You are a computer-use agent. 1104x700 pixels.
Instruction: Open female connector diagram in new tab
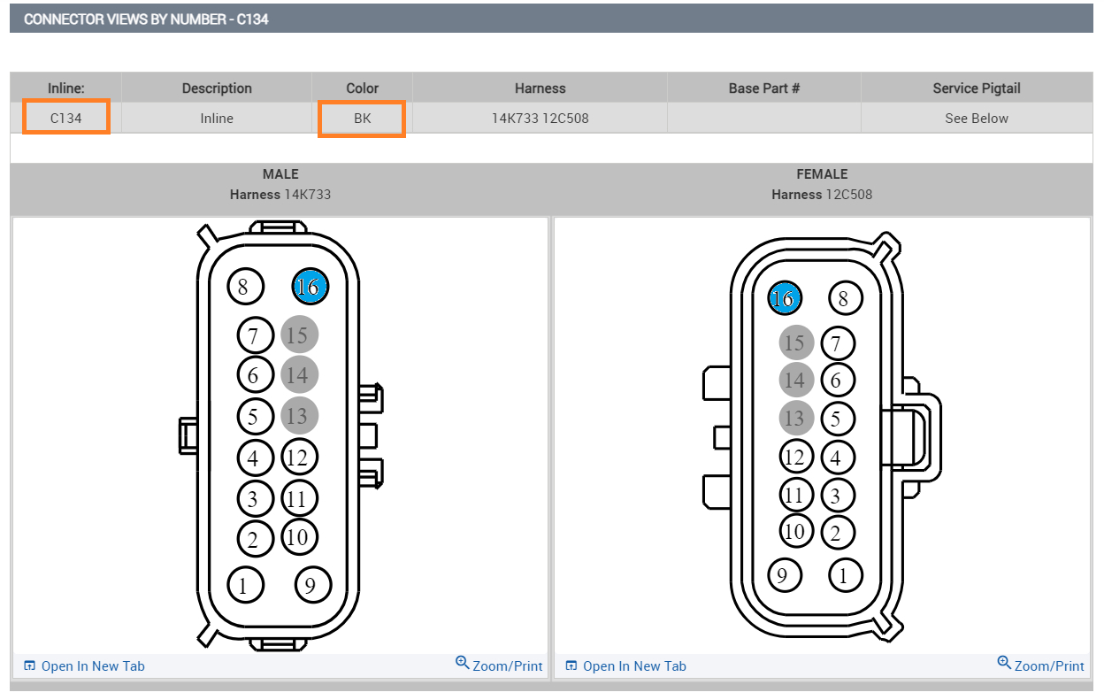(634, 666)
